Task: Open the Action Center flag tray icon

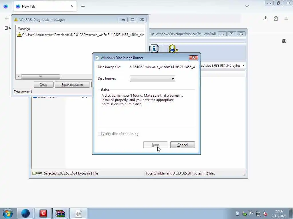Action: (x=251, y=214)
